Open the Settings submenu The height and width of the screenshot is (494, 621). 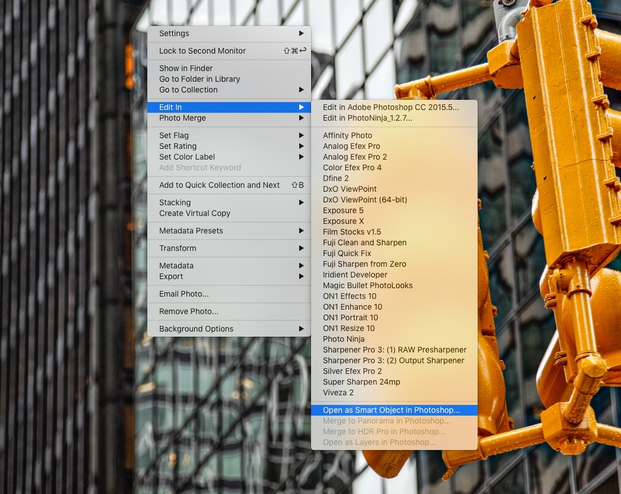(x=229, y=34)
